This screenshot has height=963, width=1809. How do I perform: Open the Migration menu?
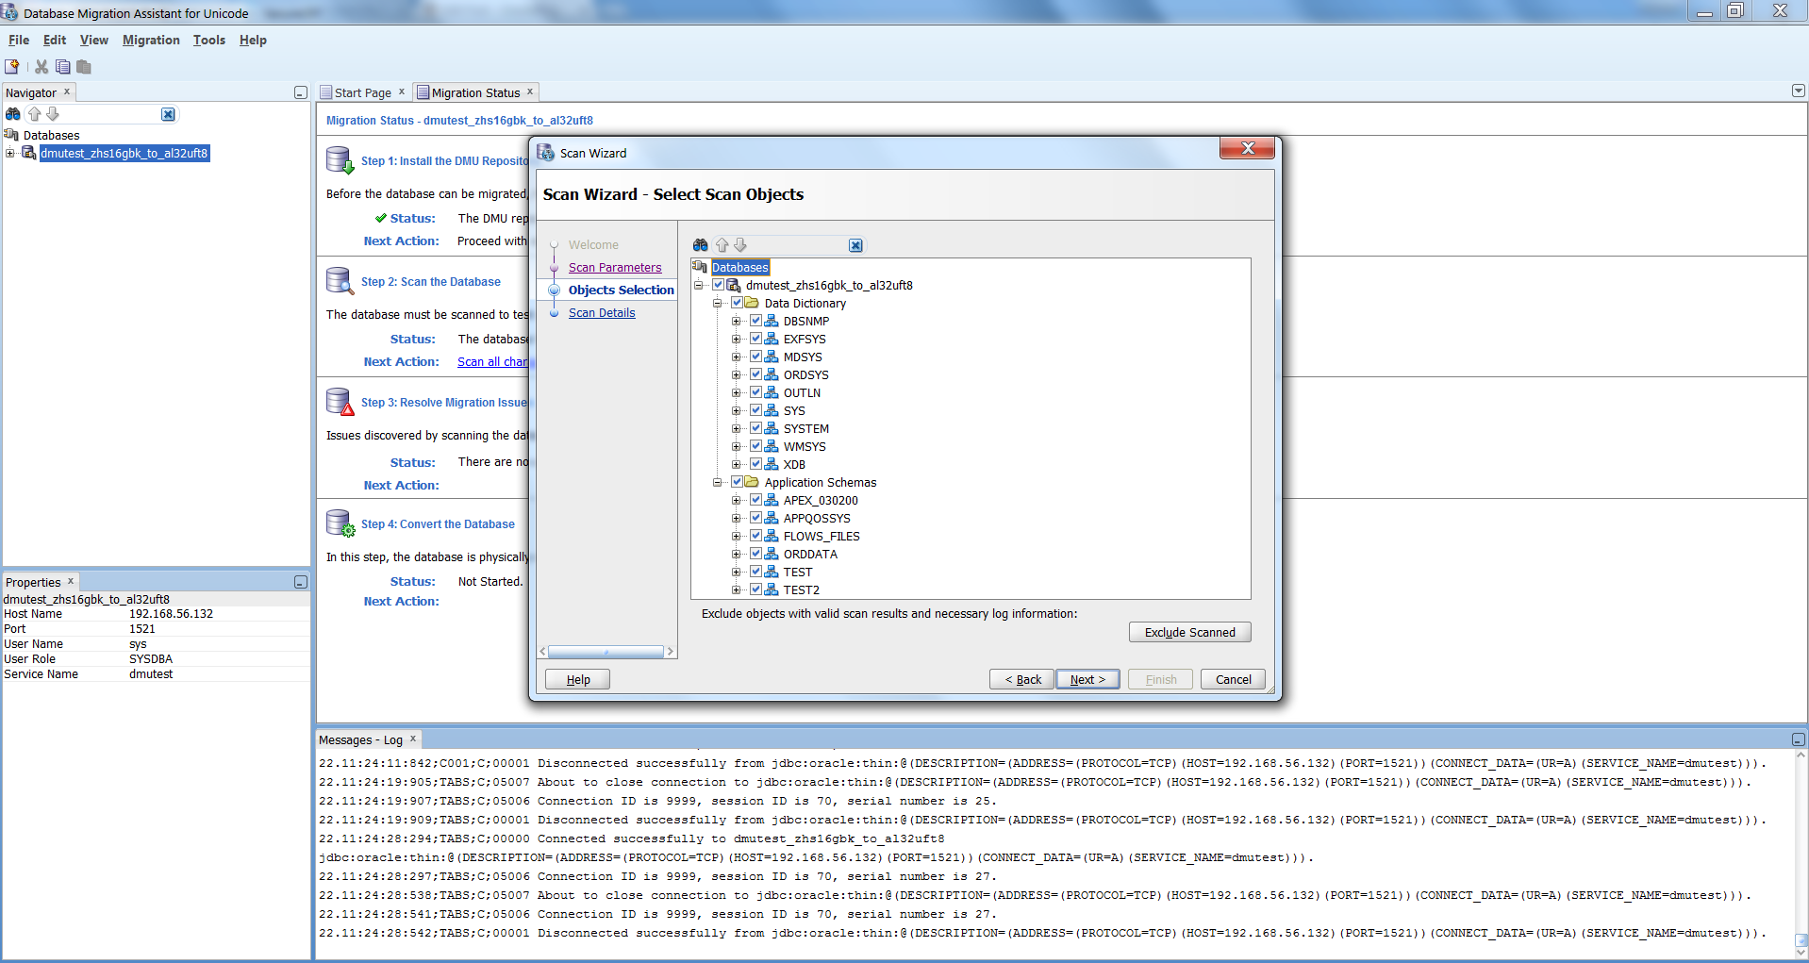coord(151,40)
